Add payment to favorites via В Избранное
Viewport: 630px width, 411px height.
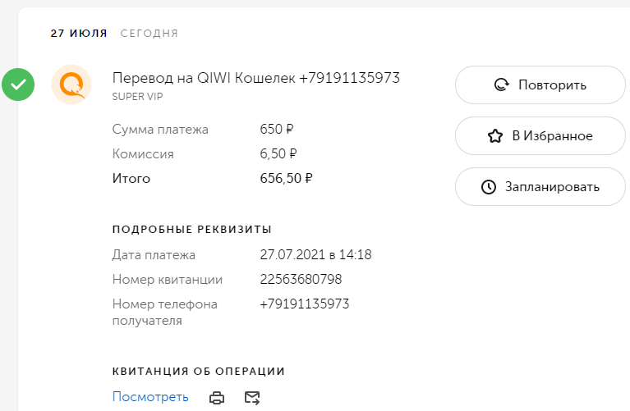click(x=540, y=135)
